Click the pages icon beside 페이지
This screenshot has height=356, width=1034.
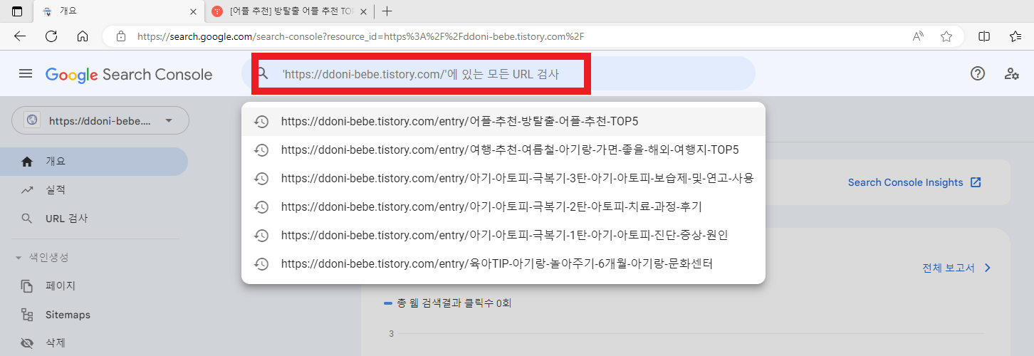(27, 286)
